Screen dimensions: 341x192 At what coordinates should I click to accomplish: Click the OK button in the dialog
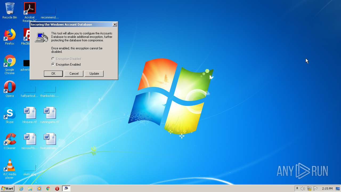point(53,74)
